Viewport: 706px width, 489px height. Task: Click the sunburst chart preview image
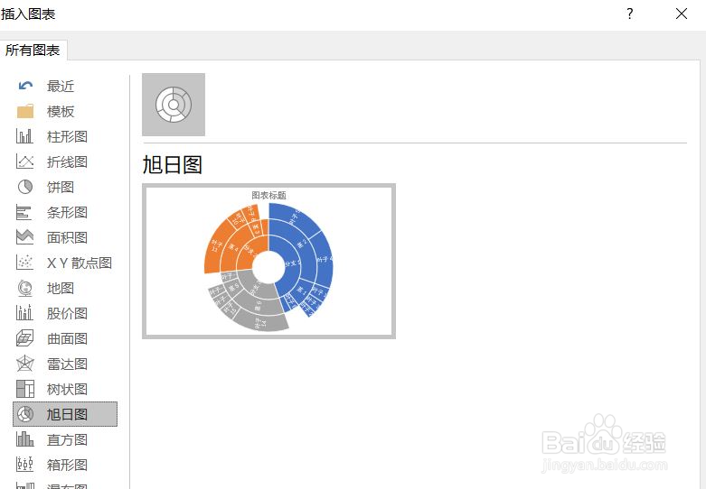(x=268, y=261)
